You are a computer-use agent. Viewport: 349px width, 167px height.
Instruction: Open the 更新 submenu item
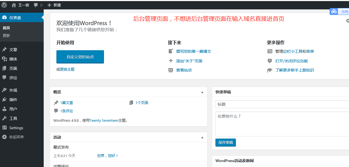[6, 36]
